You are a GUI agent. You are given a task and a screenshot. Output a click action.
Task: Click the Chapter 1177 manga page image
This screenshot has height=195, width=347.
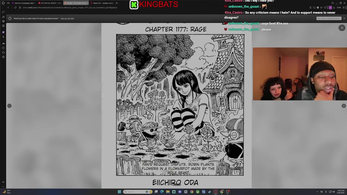[x=176, y=106]
